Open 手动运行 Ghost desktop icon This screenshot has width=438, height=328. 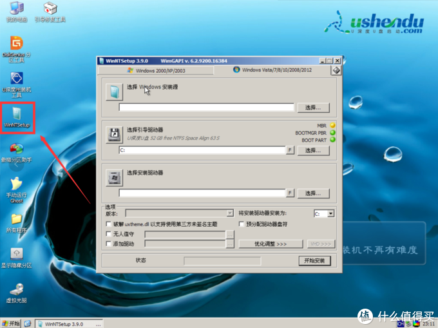coord(17,190)
